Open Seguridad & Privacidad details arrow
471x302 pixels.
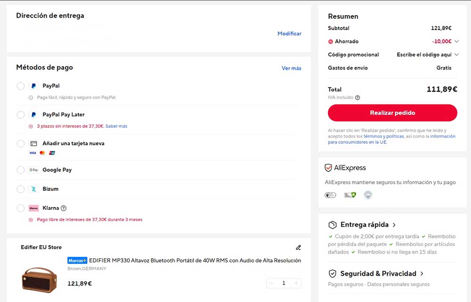[x=422, y=274]
